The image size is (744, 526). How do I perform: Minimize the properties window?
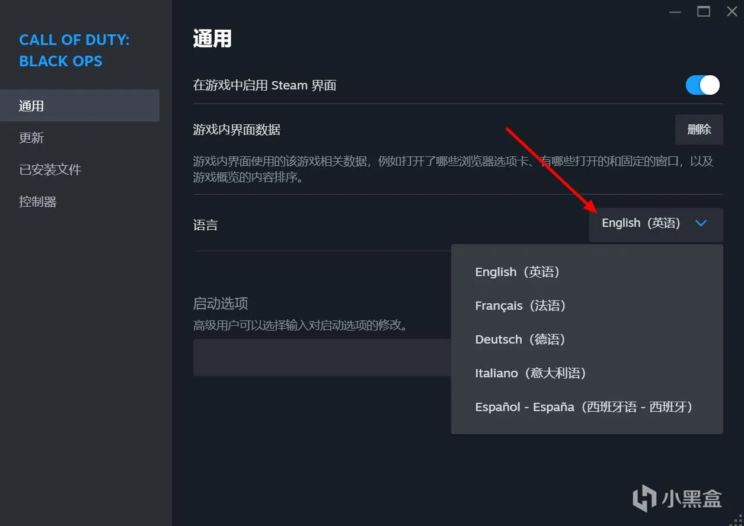(676, 11)
